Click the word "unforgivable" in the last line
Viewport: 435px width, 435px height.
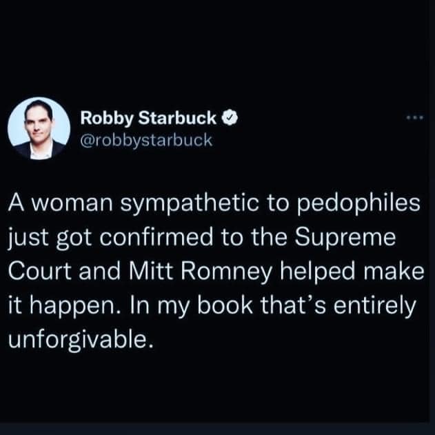pyautogui.click(x=77, y=338)
